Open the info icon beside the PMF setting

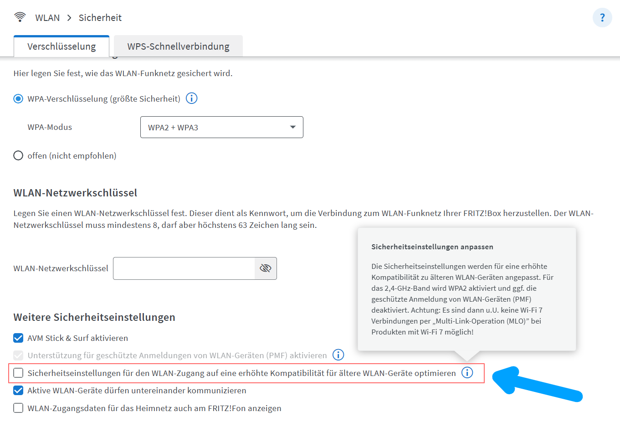338,355
